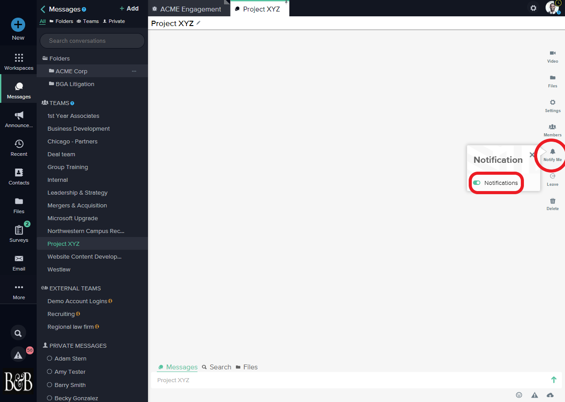Open Surveys clipboard icon

(x=19, y=230)
